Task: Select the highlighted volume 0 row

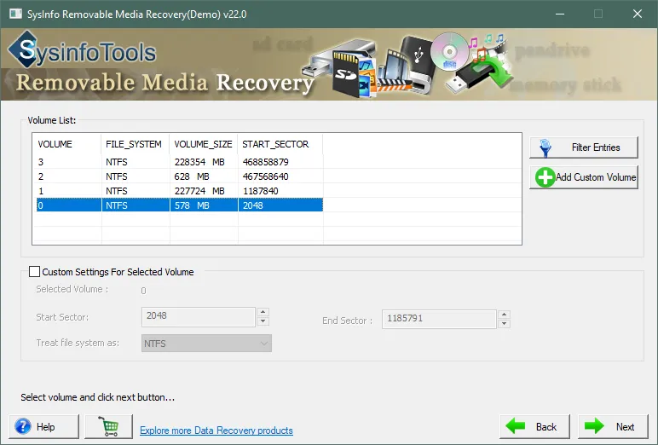Action: coord(180,205)
